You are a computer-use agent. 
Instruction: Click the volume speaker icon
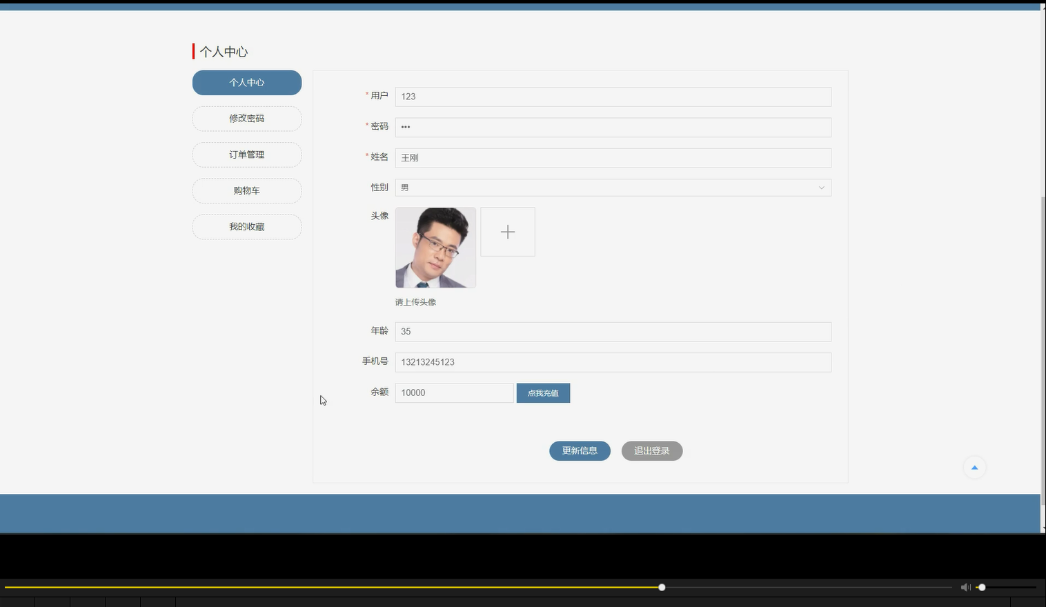[965, 587]
